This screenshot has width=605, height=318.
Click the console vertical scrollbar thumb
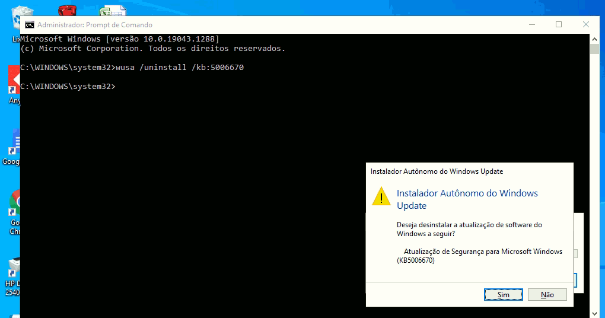click(594, 49)
